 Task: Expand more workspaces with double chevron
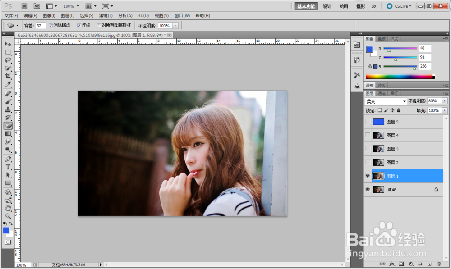[373, 6]
